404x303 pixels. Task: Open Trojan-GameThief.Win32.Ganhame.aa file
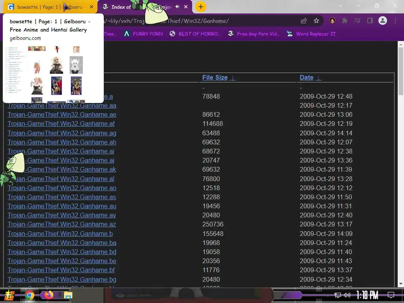(62, 106)
